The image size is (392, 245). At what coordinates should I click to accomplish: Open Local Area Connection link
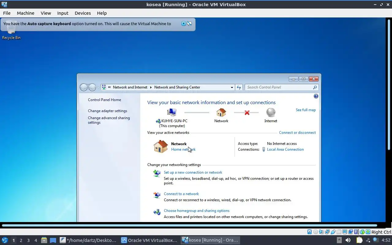285,149
